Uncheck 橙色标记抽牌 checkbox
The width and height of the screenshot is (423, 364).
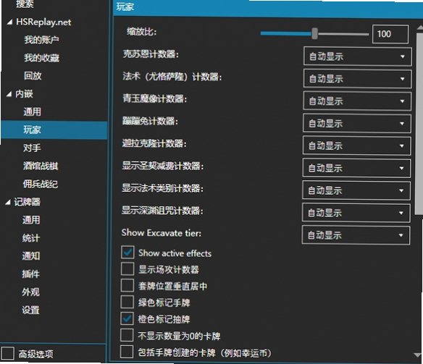[127, 318]
